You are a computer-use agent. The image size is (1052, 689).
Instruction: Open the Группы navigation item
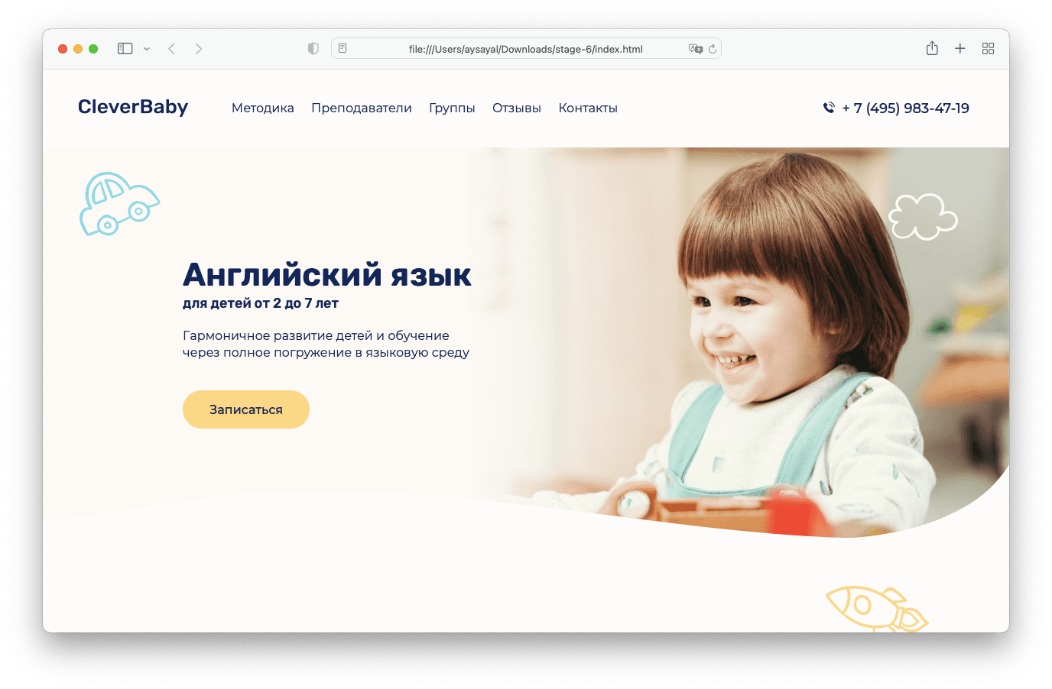click(452, 108)
